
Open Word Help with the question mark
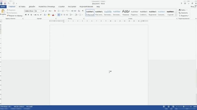pos(181,3)
